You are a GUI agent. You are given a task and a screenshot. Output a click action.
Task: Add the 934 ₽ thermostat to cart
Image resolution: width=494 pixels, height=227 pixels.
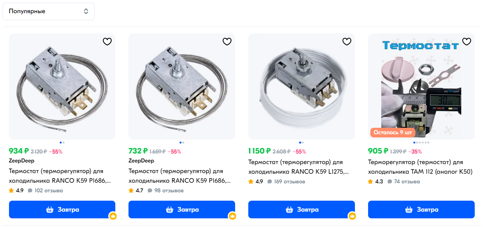(62, 210)
